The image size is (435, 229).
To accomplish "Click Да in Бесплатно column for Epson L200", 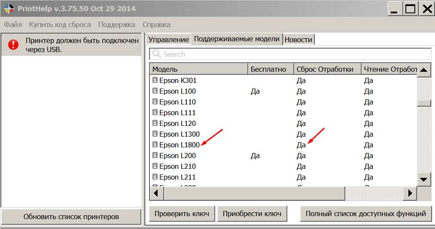I will tap(255, 156).
